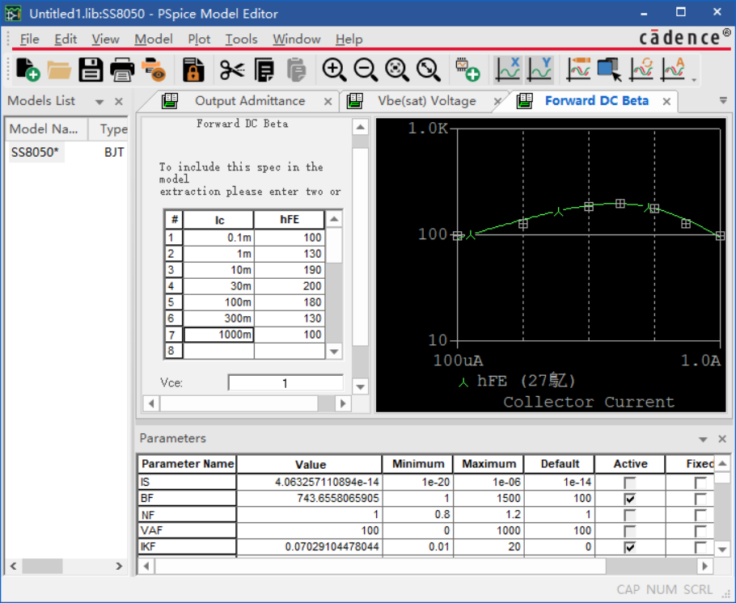The width and height of the screenshot is (736, 603).
Task: Click Parameters table scroll down arrow
Action: pyautogui.click(x=722, y=548)
